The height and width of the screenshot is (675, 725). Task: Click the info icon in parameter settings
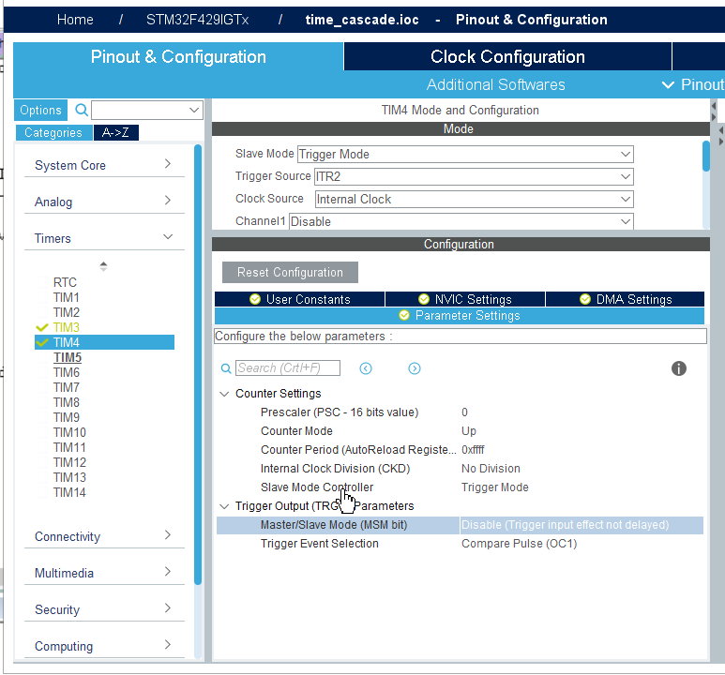678,368
